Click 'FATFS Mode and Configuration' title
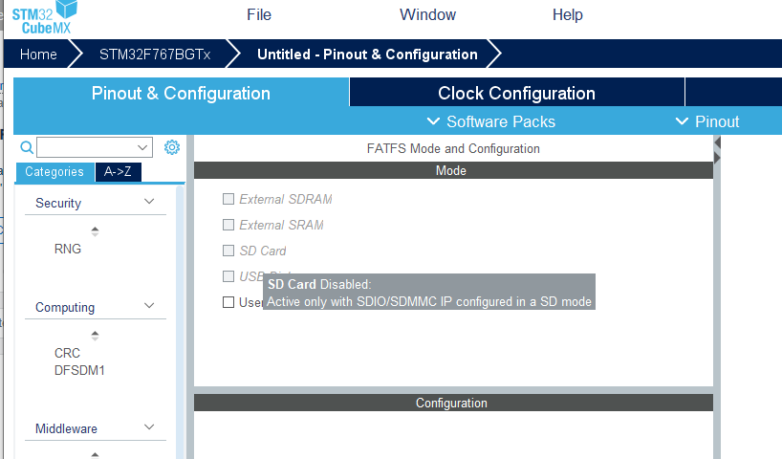Image resolution: width=782 pixels, height=459 pixels. click(x=453, y=148)
